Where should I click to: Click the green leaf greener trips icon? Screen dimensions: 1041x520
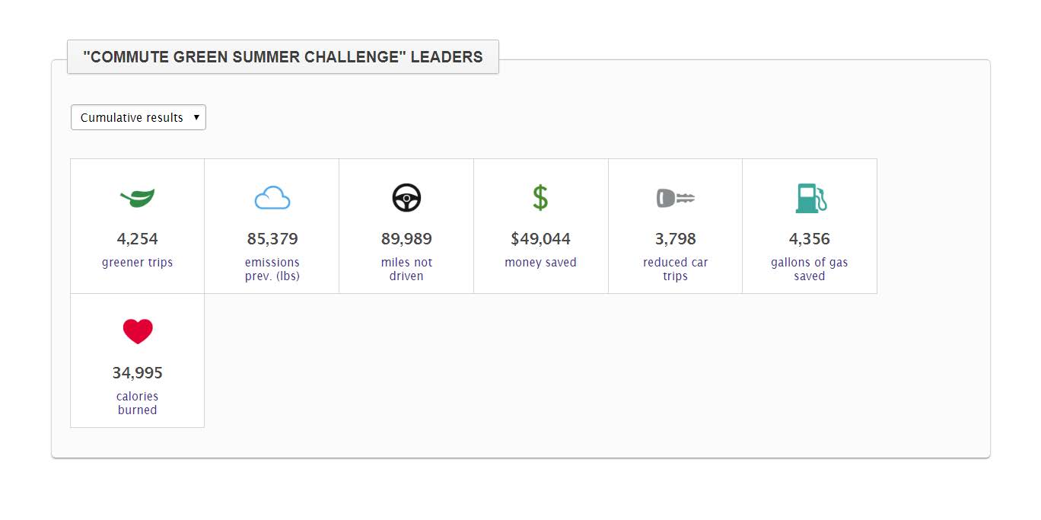tap(137, 198)
